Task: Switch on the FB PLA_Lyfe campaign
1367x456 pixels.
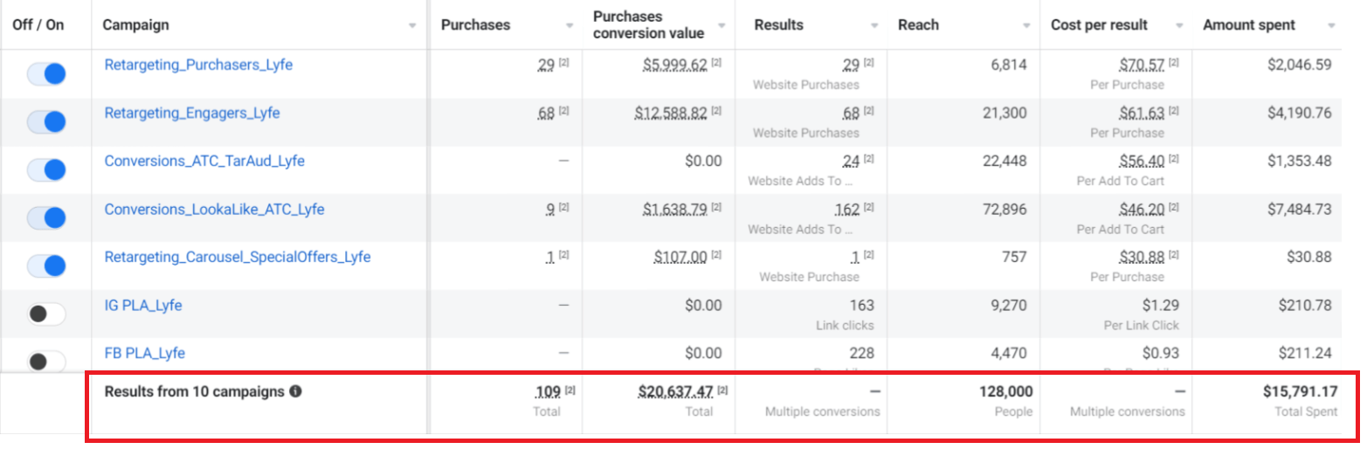Action: coord(46,361)
